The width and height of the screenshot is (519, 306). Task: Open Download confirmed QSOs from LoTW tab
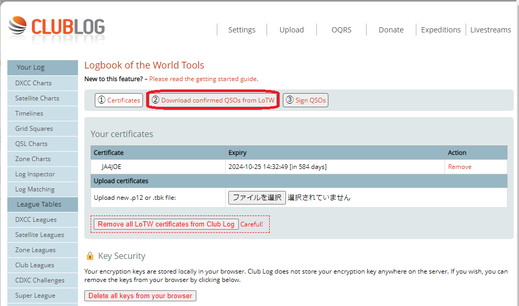[213, 100]
